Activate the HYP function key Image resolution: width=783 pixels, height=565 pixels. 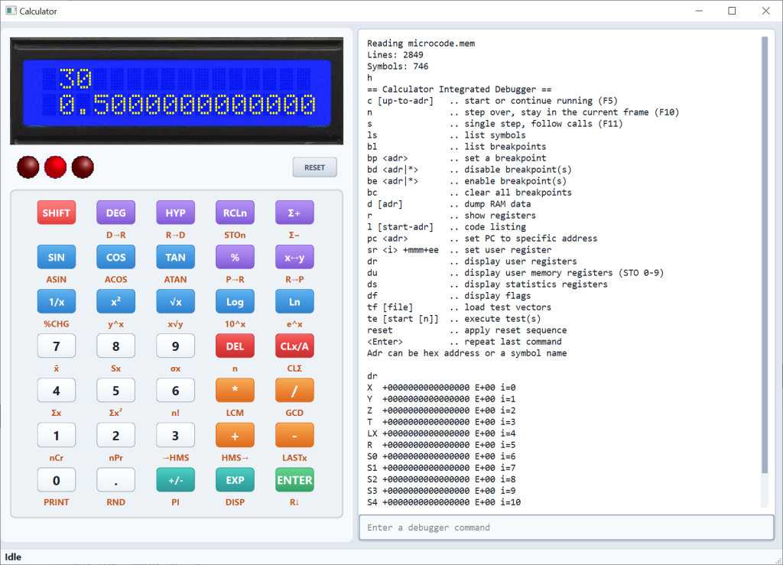click(175, 213)
